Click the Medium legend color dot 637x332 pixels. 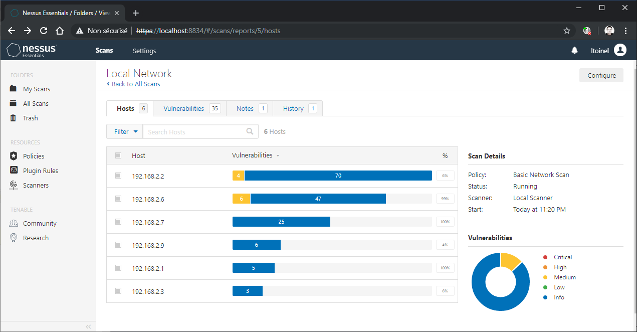click(545, 277)
